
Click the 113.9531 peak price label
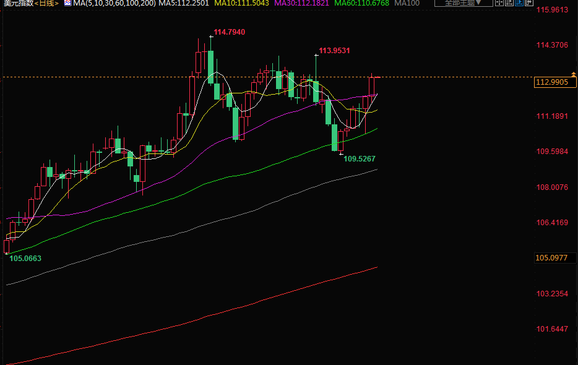point(334,51)
